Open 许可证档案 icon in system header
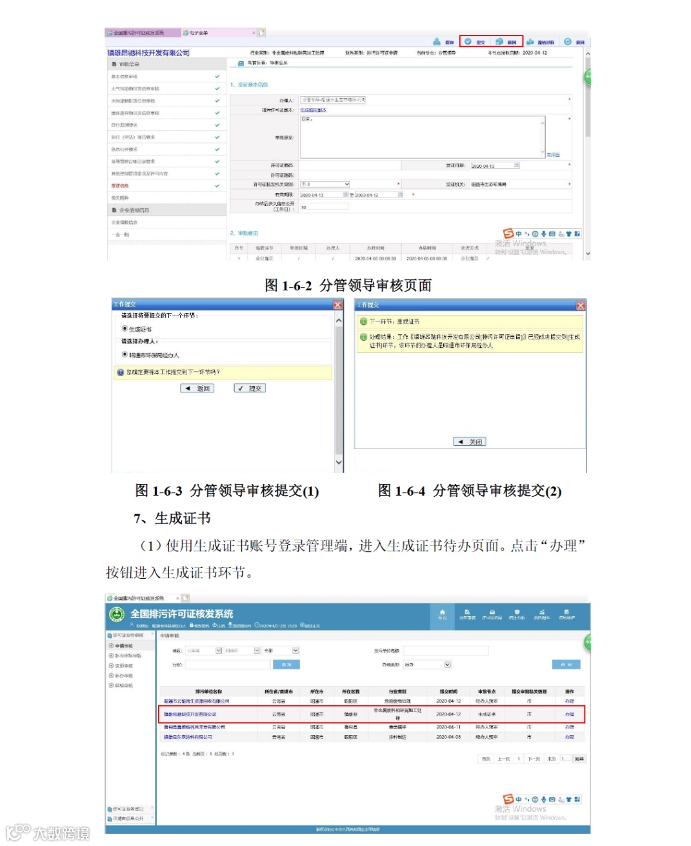Screen dimensions: 691x846 (492, 615)
